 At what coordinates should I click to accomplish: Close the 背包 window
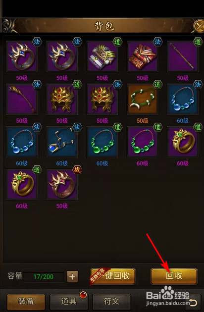click(199, 26)
